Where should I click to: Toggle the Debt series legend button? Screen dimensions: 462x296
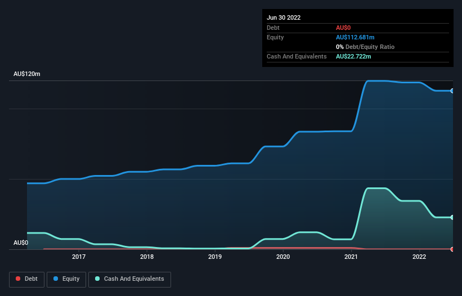[26, 279]
